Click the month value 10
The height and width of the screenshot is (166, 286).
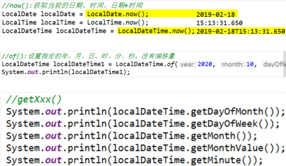(250, 64)
